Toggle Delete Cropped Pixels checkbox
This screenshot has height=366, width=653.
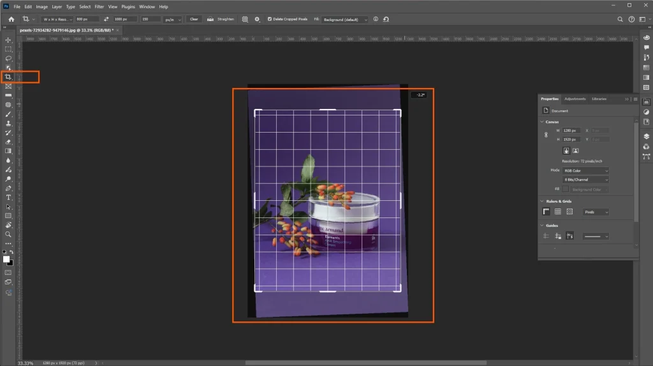[x=270, y=19]
